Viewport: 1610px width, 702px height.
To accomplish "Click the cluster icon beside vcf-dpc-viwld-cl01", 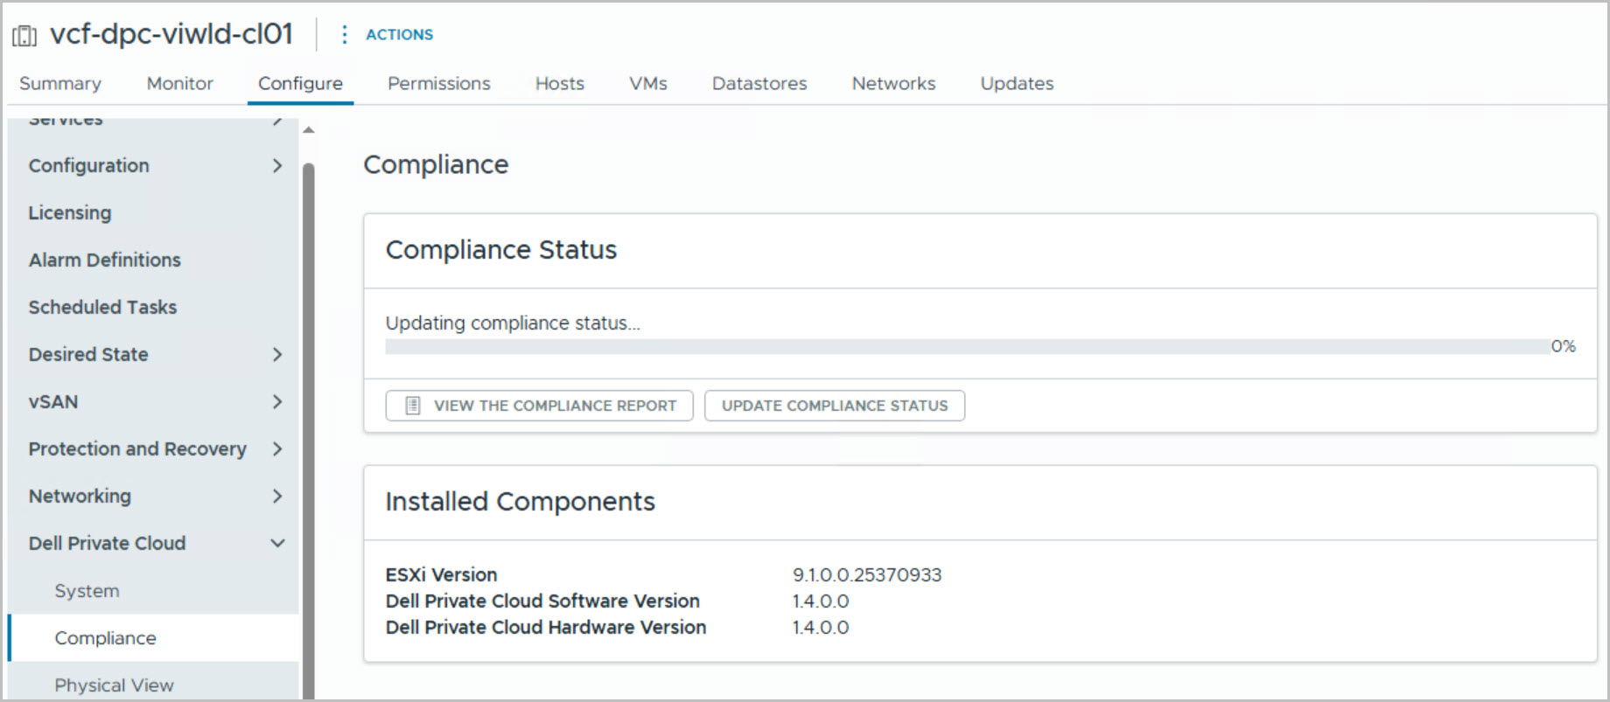I will pos(24,35).
